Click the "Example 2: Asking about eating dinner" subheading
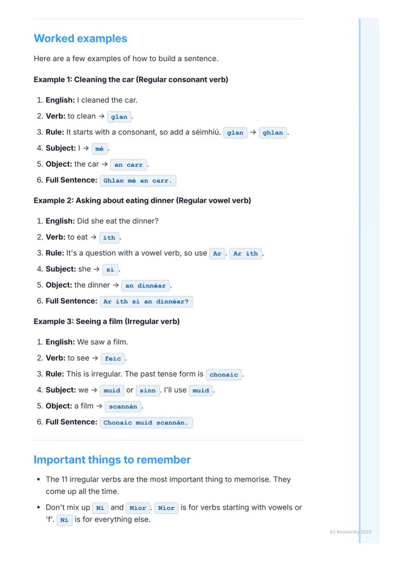 click(x=142, y=200)
